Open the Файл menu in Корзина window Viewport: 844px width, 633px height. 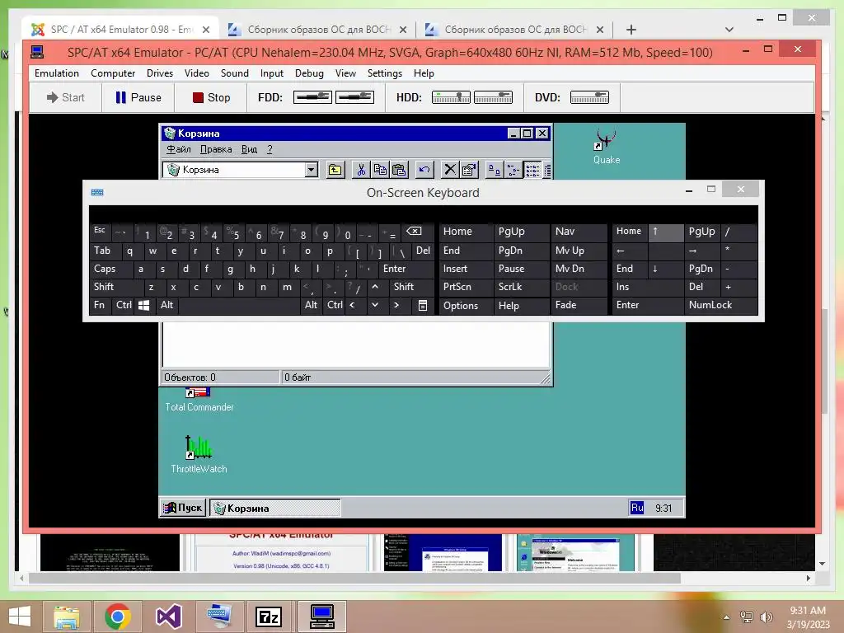coord(179,149)
